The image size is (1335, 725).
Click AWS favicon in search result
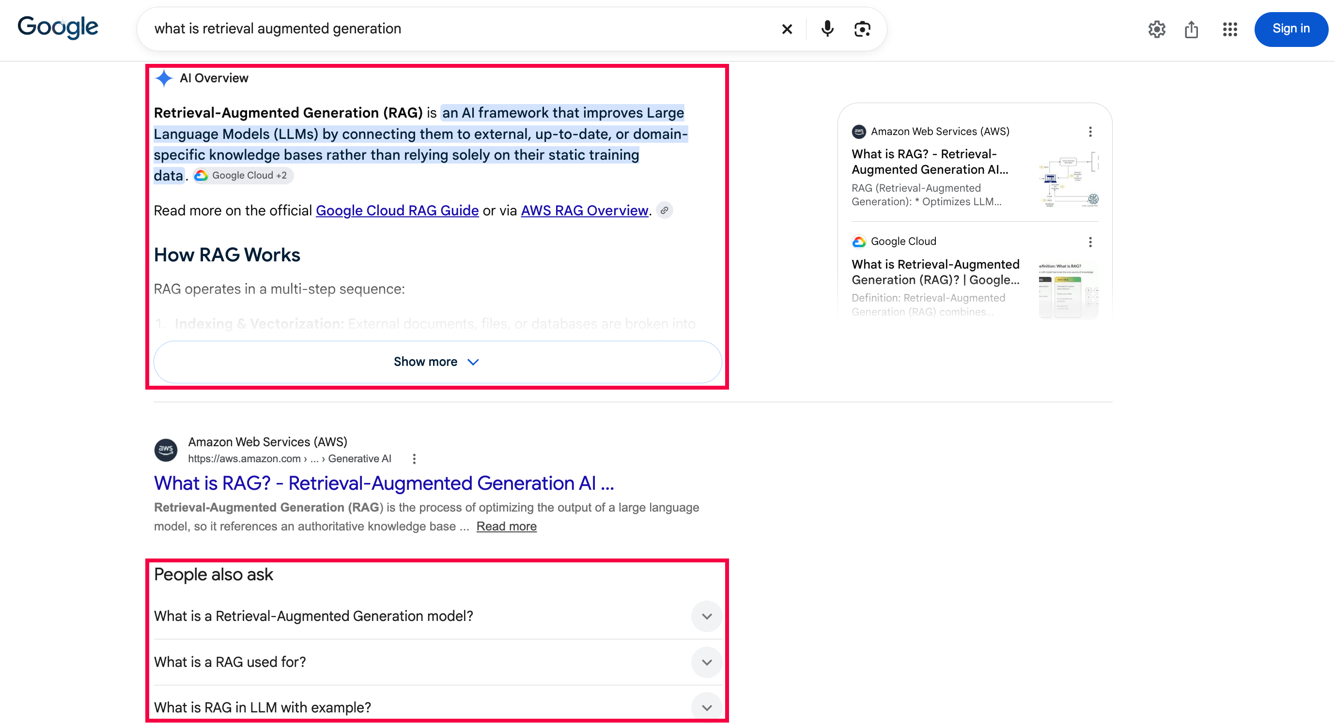coord(166,450)
